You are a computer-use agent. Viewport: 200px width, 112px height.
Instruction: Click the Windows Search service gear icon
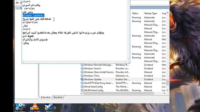[x=82, y=68]
